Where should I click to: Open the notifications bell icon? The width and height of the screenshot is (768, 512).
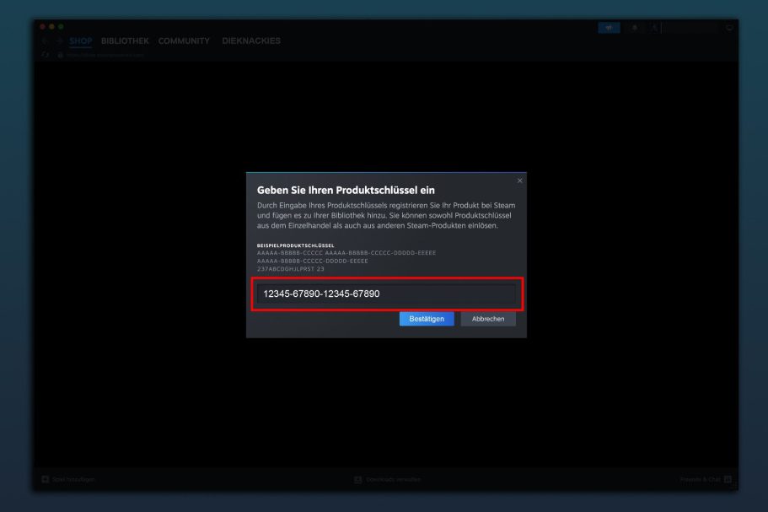pyautogui.click(x=635, y=28)
